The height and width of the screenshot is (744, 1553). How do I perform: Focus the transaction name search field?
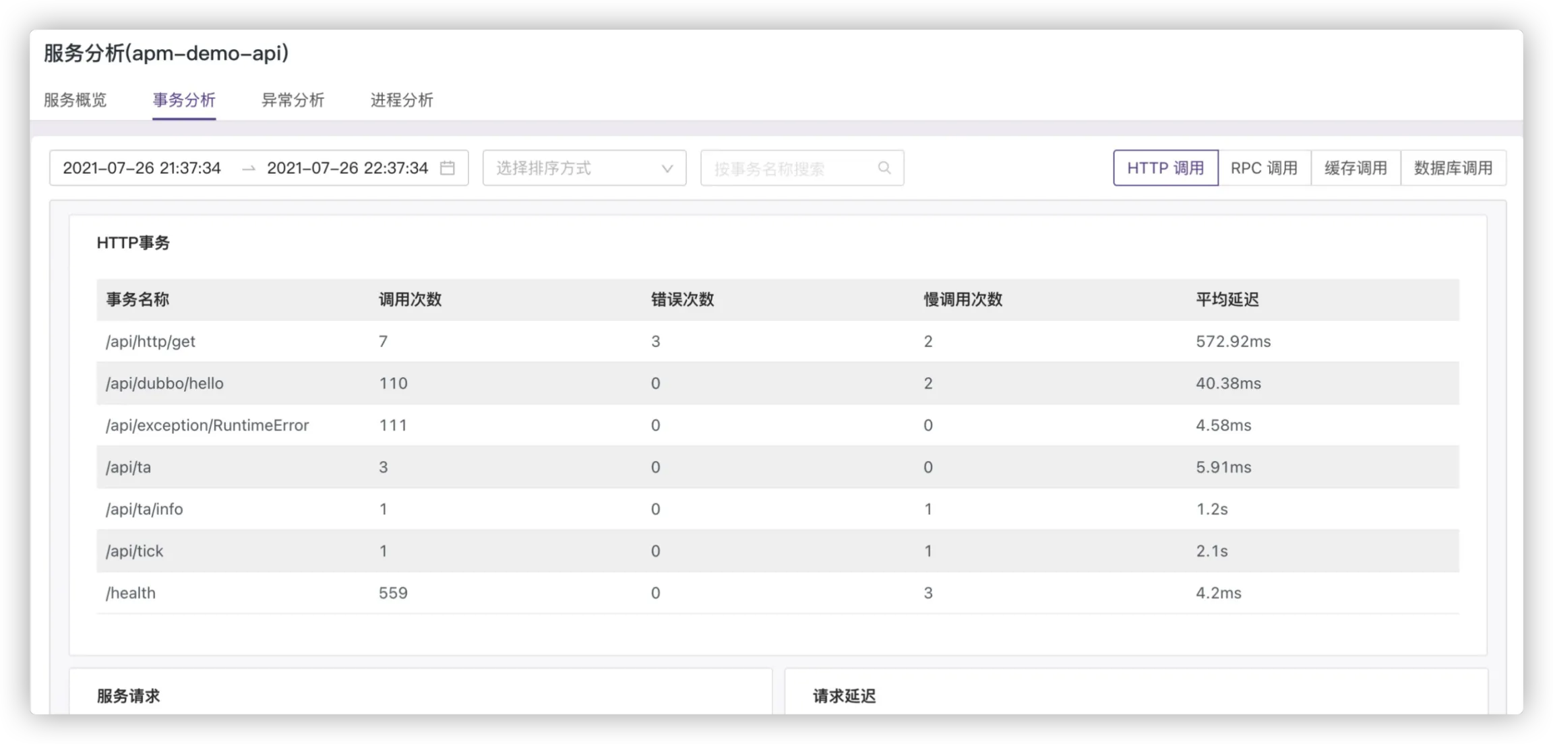[x=789, y=168]
